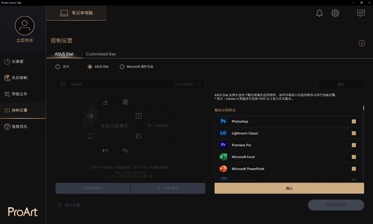Click the 保存并应用 button
This screenshot has width=373, height=224.
pos(336,205)
